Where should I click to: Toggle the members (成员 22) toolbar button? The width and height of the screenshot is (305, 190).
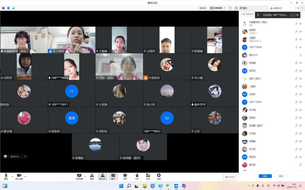click(103, 176)
